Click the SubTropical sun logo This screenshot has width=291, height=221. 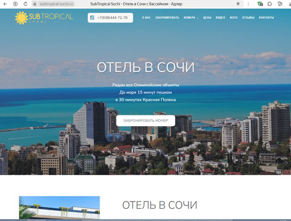[x=44, y=18]
